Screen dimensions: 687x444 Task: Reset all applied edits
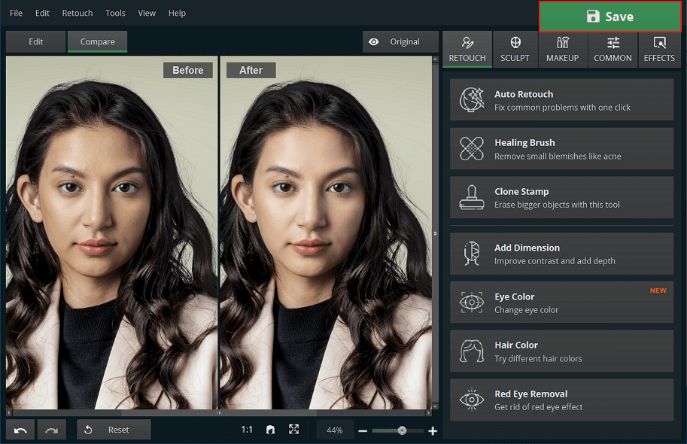(114, 429)
